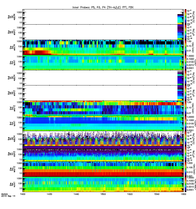The width and height of the screenshot is (196, 209).
Task: Click the color bar beside the fff edc34 panel
Action: click(185, 139)
